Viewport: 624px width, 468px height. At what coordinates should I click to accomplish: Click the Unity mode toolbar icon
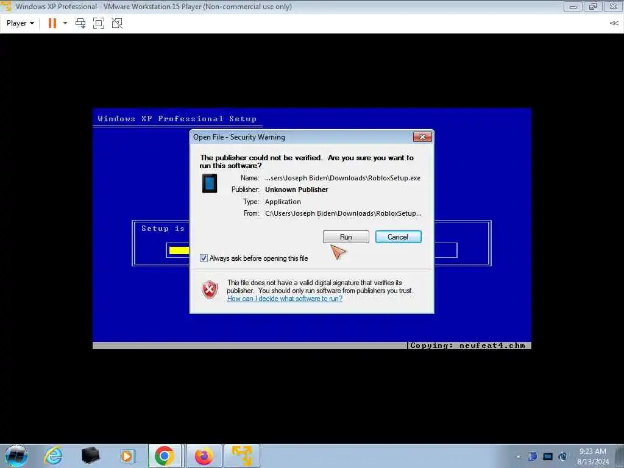(x=117, y=23)
